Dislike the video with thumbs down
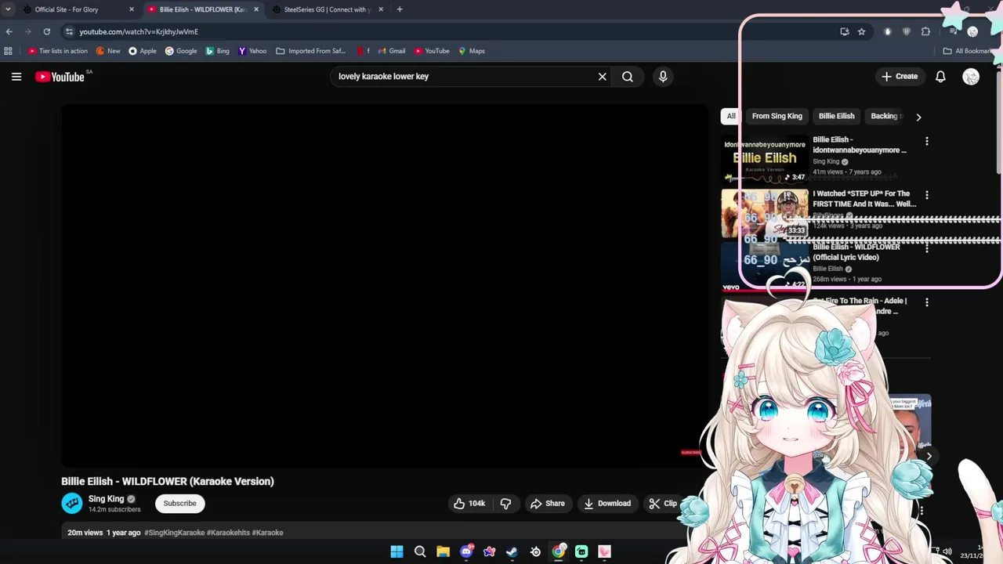Screen dimensions: 1003x564 tap(505, 504)
